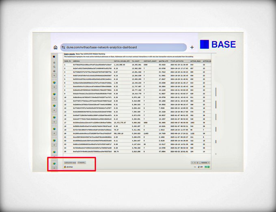This screenshot has height=212, width=276.
Task: Select native volume 15,472,775.87 in rank 17
Action: (120, 123)
